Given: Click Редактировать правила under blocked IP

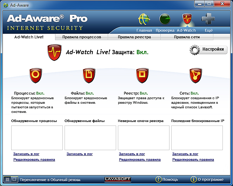Looking at the screenshot, I should tap(193, 160).
